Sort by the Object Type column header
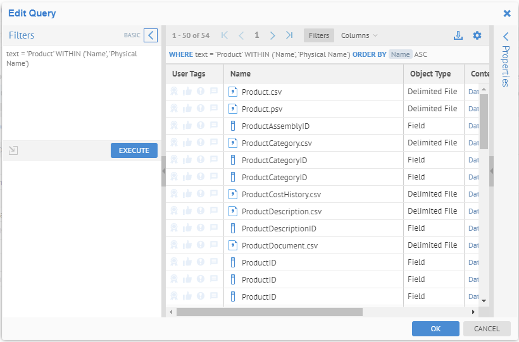519x342 pixels. [x=430, y=74]
